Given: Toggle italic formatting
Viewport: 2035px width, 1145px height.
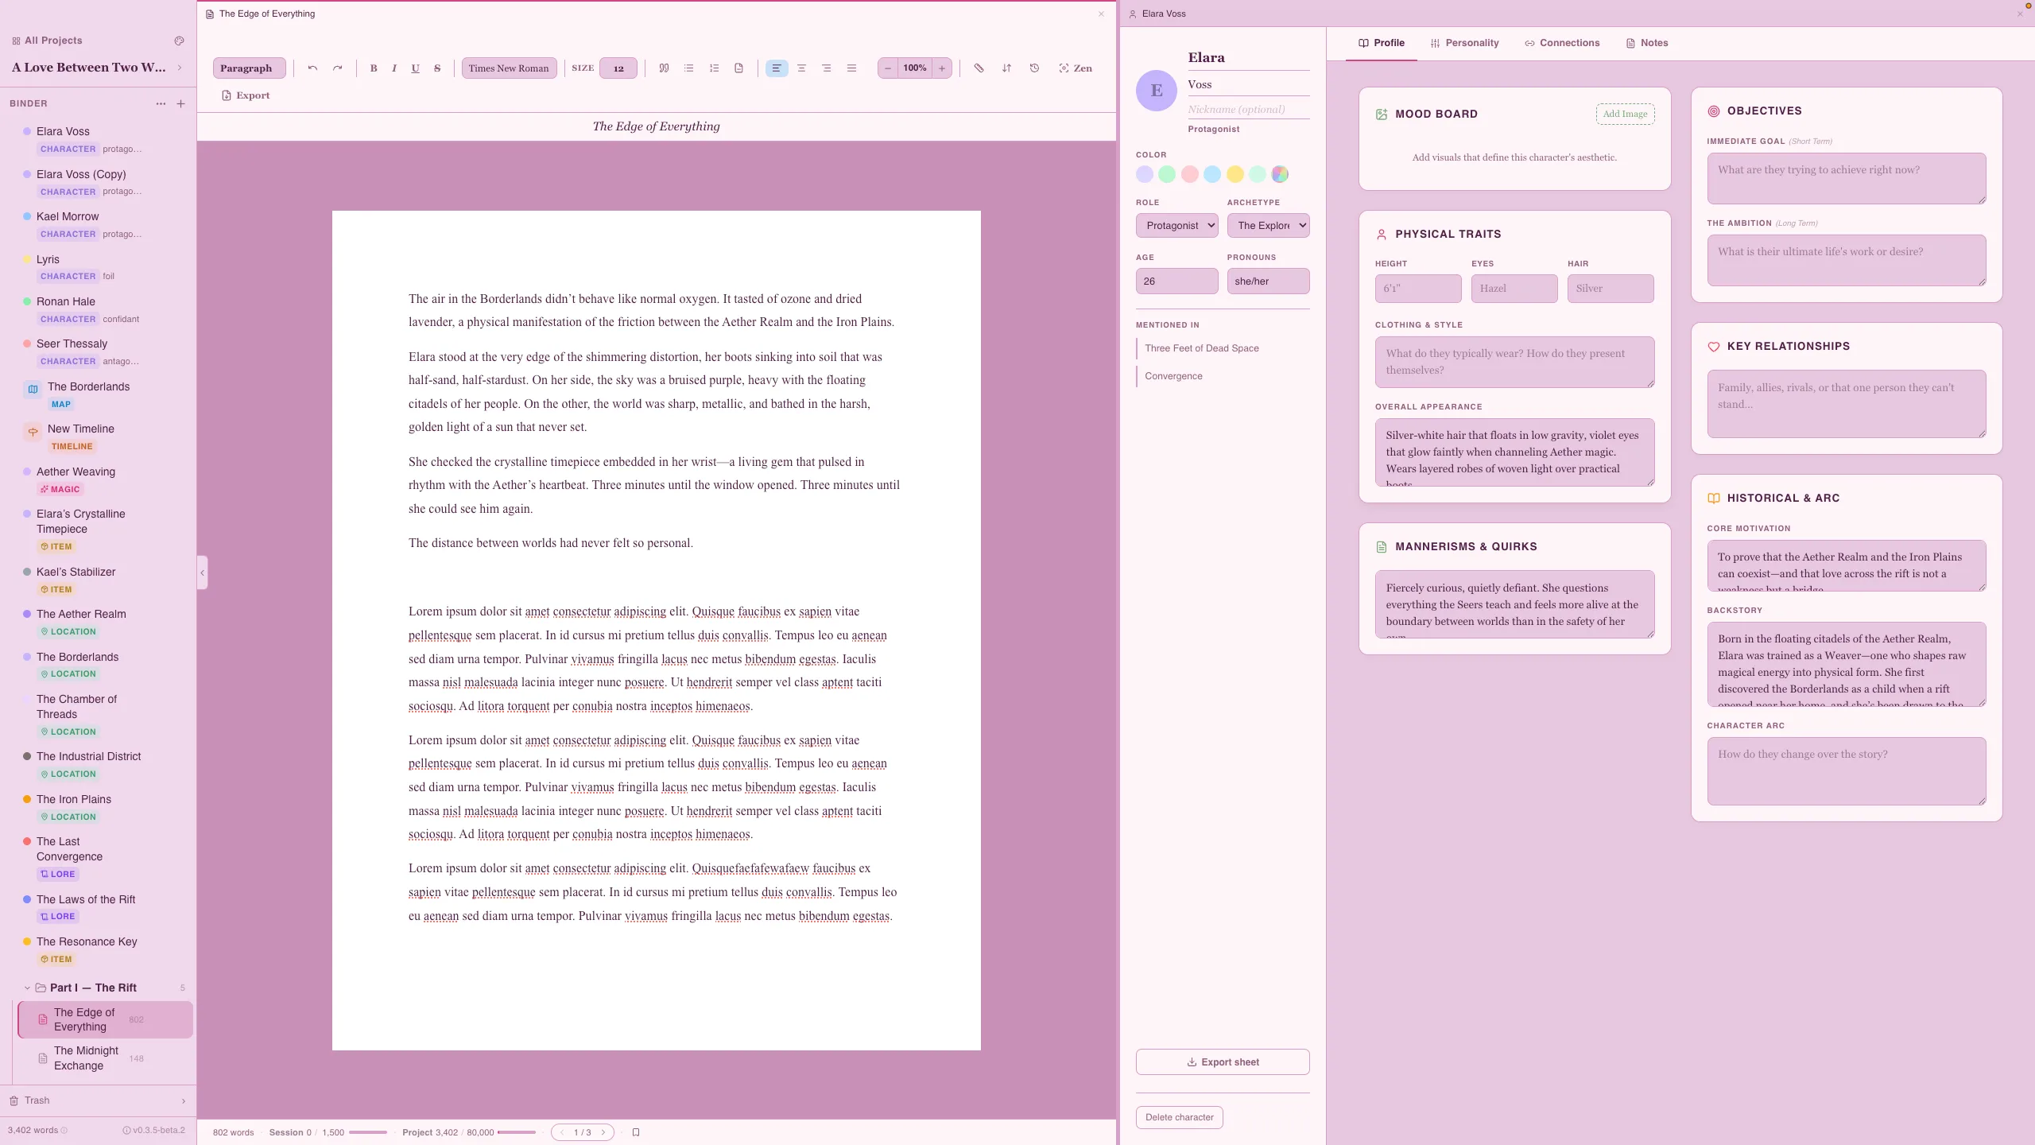Looking at the screenshot, I should (393, 68).
